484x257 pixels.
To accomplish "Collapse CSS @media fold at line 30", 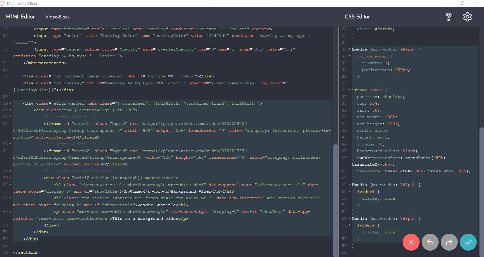I will [349, 49].
